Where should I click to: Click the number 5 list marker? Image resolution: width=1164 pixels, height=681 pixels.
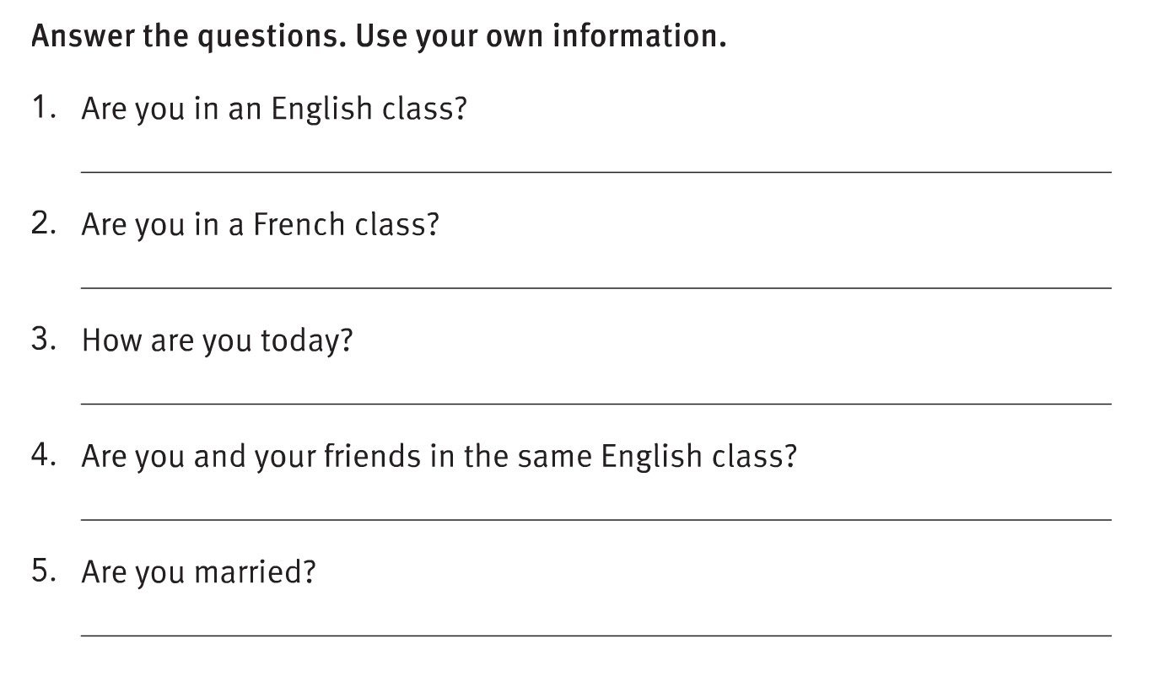coord(44,571)
